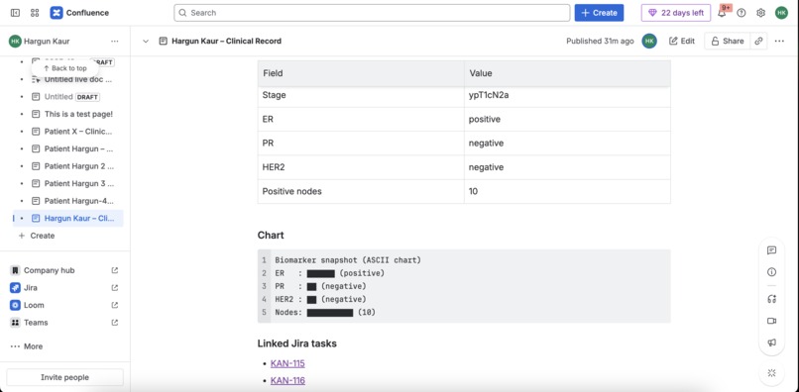The width and height of the screenshot is (799, 392).
Task: Open the comments panel icon
Action: 771,250
